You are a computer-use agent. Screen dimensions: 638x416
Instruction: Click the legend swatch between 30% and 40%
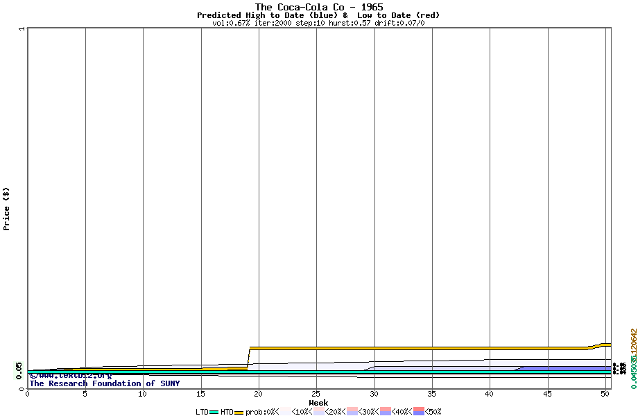(x=386, y=412)
